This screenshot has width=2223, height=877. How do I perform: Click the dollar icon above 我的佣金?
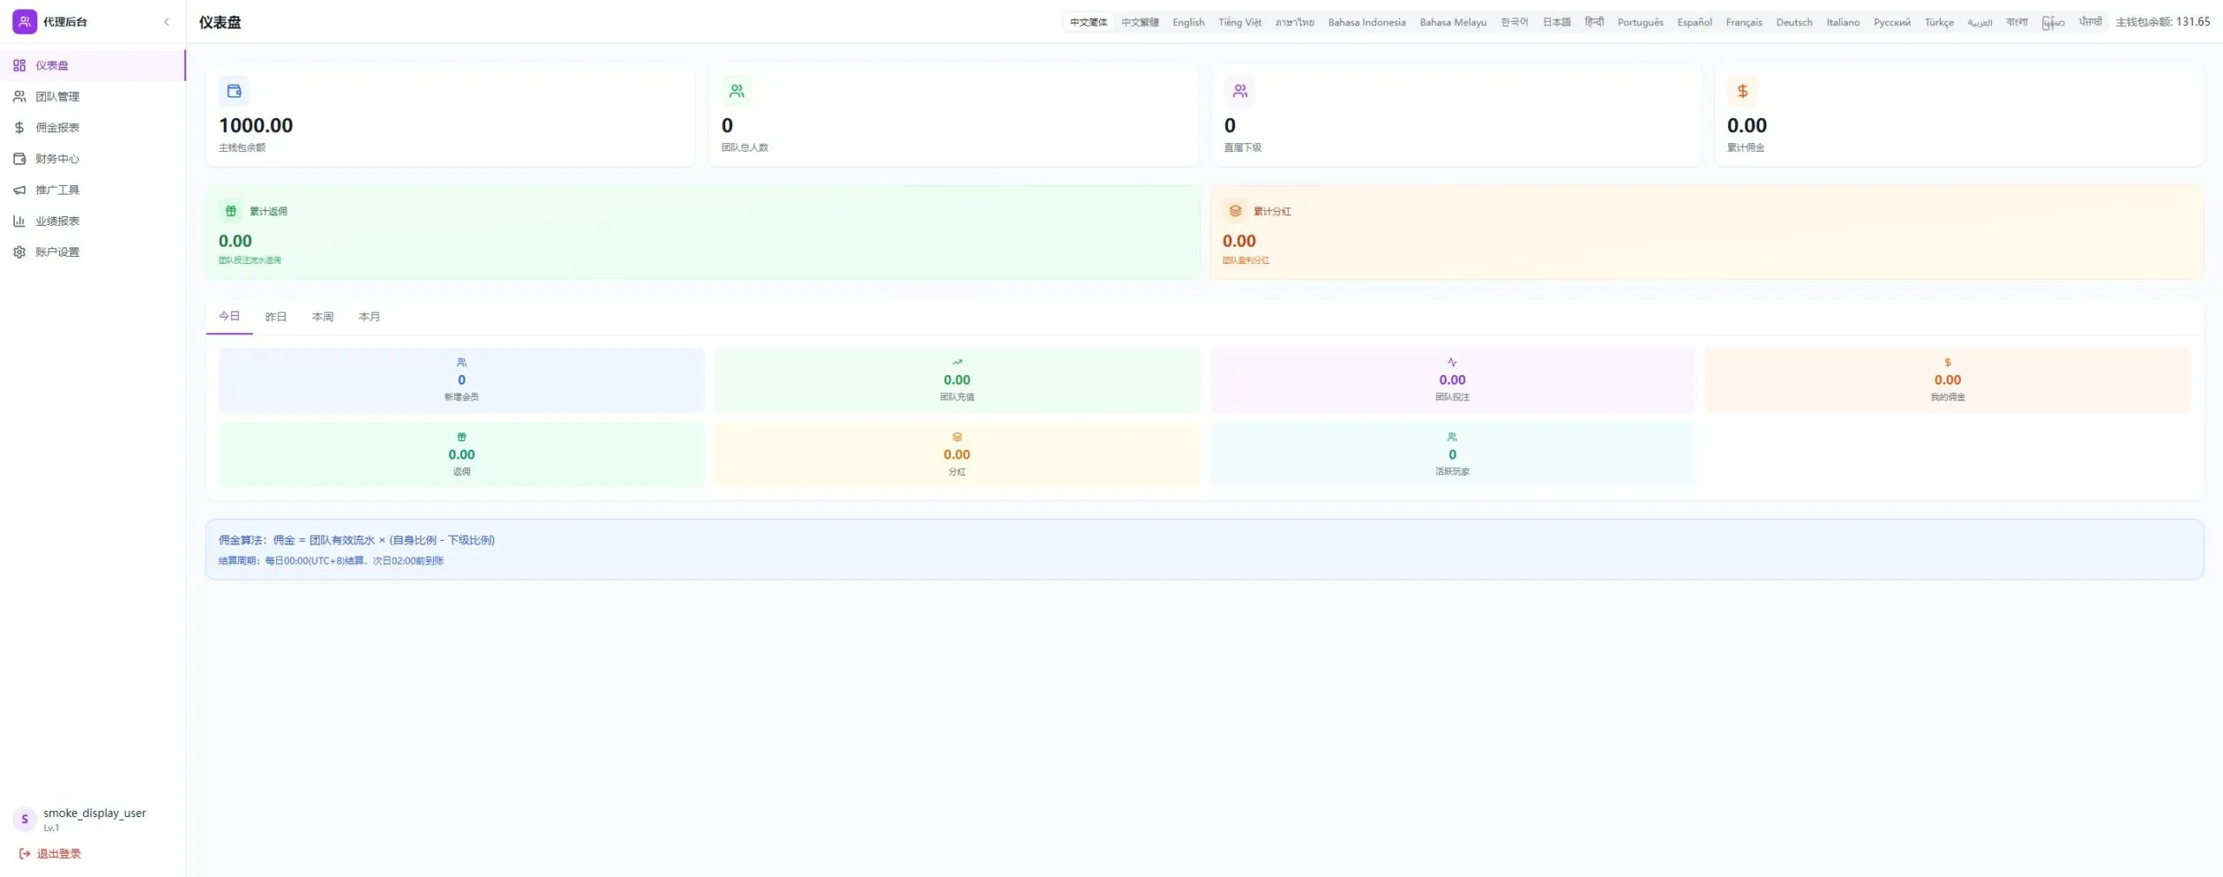point(1948,362)
